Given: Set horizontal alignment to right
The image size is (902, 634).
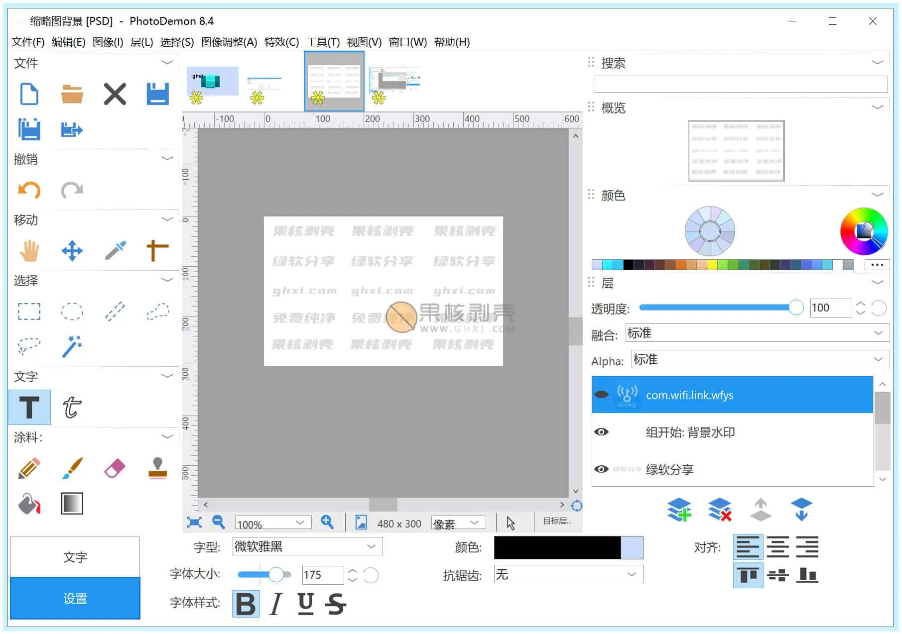Looking at the screenshot, I should (807, 547).
